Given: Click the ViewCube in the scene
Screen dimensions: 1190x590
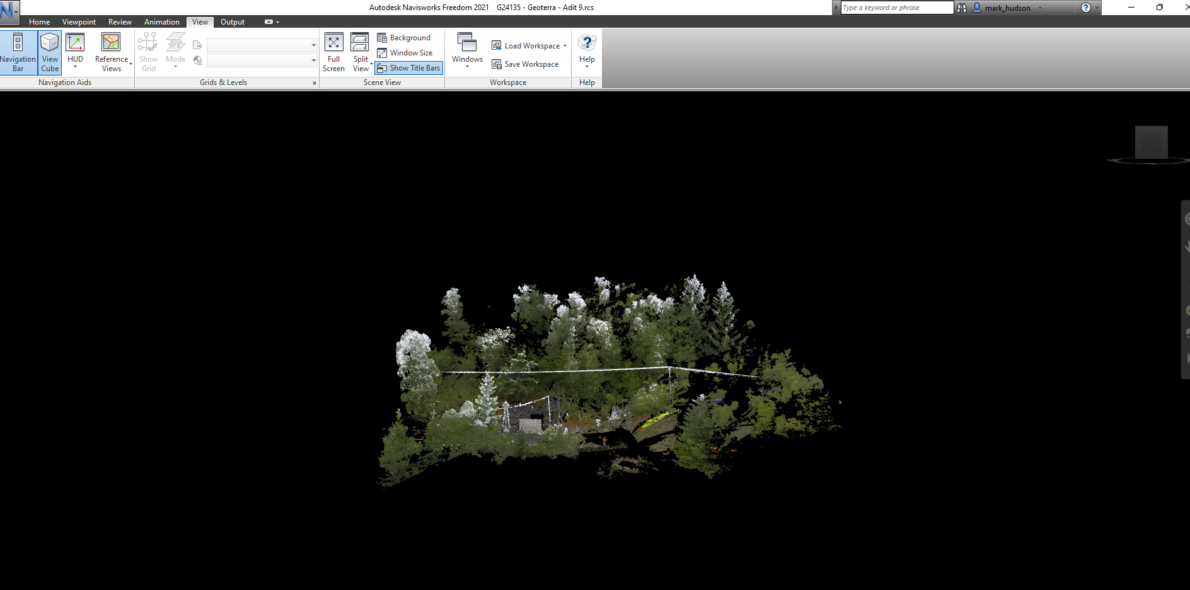Looking at the screenshot, I should coord(1151,142).
